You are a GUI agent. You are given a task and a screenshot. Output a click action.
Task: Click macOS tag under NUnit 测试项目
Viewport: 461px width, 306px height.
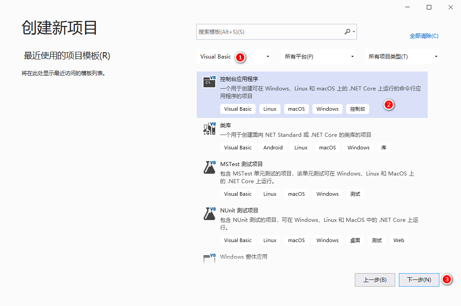296,240
